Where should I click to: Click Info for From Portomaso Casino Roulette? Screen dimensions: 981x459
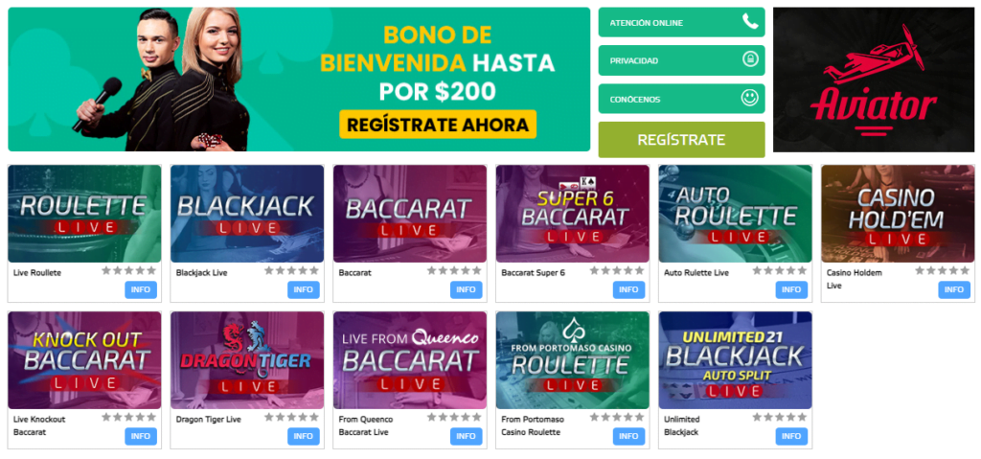click(629, 436)
